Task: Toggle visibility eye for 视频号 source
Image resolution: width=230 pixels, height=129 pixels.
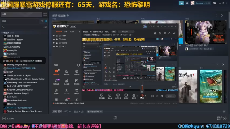Action: (54, 39)
